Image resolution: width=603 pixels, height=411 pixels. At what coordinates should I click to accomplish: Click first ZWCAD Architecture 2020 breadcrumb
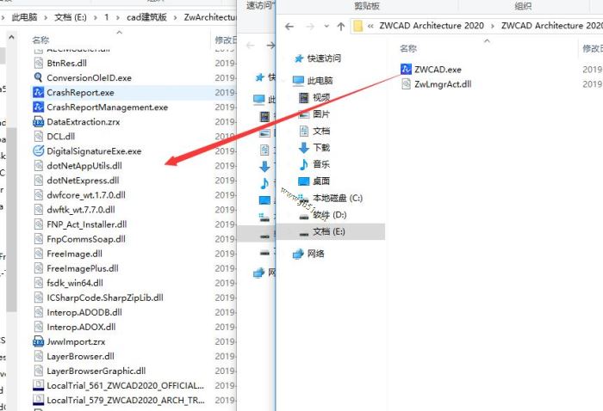tap(432, 26)
